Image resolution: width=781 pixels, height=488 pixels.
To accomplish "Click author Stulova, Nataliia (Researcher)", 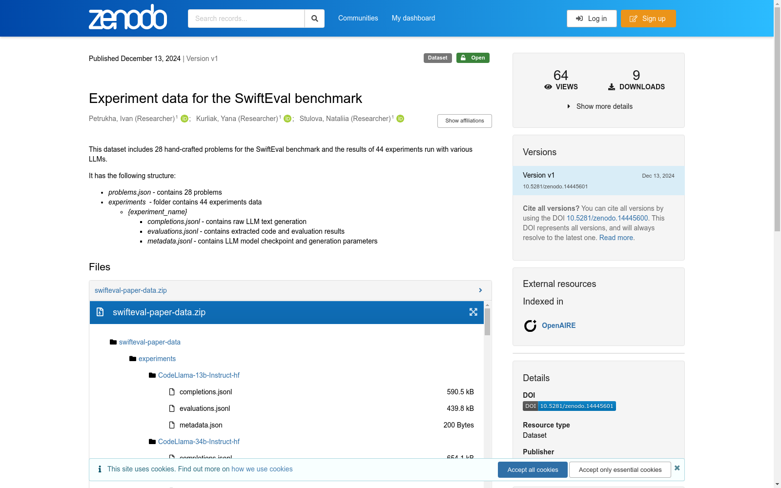I will point(345,119).
